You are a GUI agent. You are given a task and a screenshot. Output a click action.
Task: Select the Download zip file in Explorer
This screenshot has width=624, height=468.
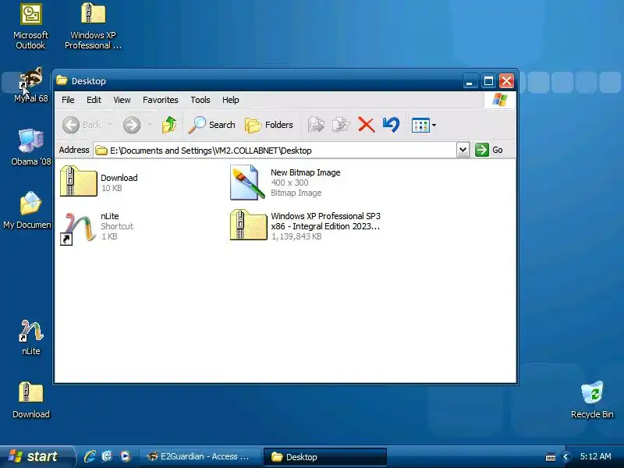click(x=99, y=182)
